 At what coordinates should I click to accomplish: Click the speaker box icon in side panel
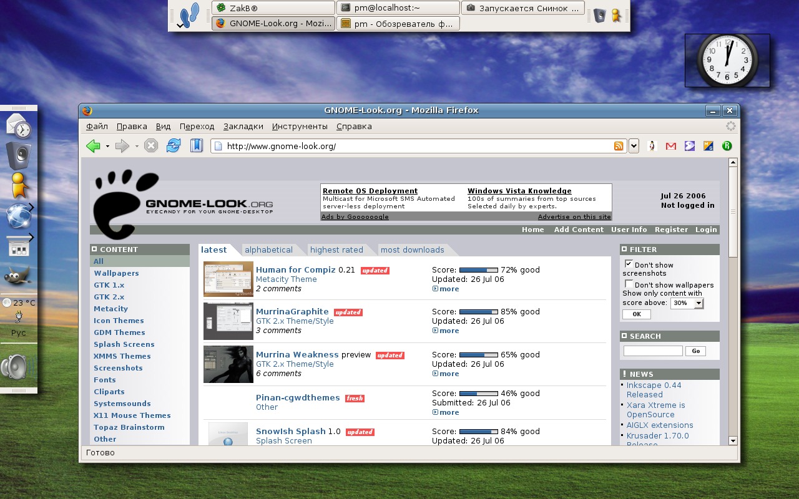pos(19,155)
